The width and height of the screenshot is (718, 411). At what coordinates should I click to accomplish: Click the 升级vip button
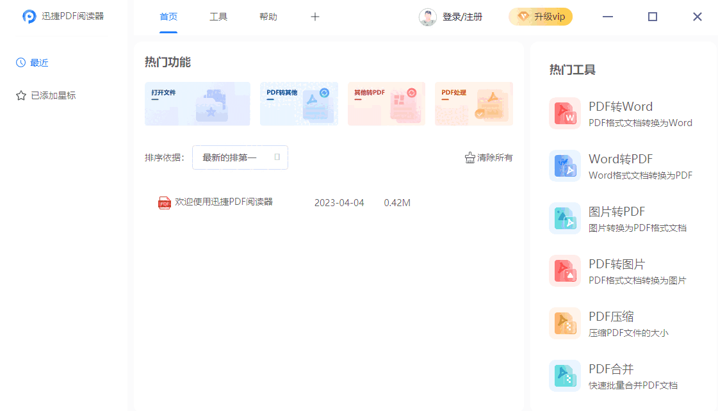(x=541, y=17)
